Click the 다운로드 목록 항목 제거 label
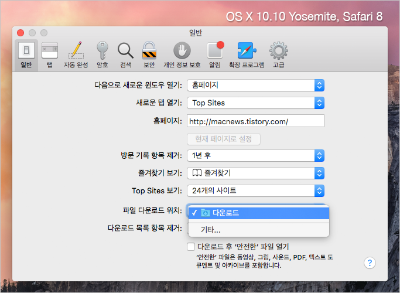400x293 pixels. point(145,228)
